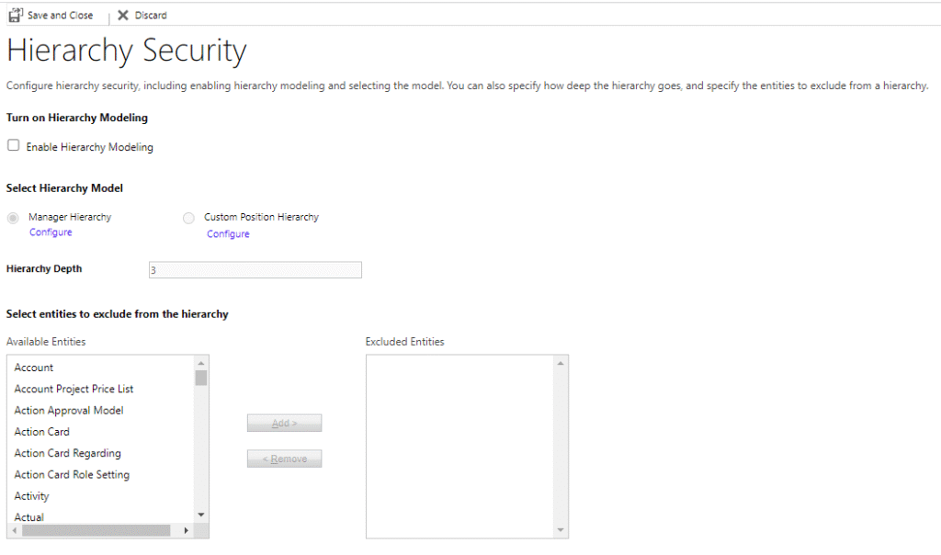The image size is (941, 555).
Task: Click Available Entities horizontal scrollbar thumb
Action: pyautogui.click(x=96, y=530)
